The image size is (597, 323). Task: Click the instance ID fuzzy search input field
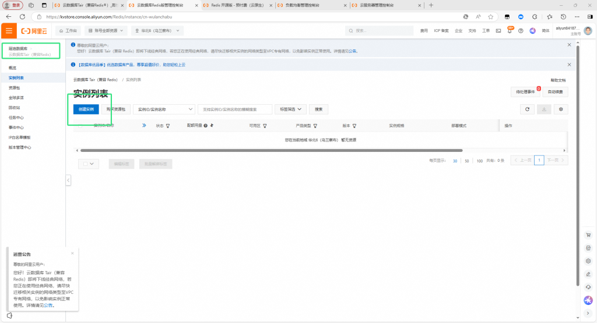[235, 109]
